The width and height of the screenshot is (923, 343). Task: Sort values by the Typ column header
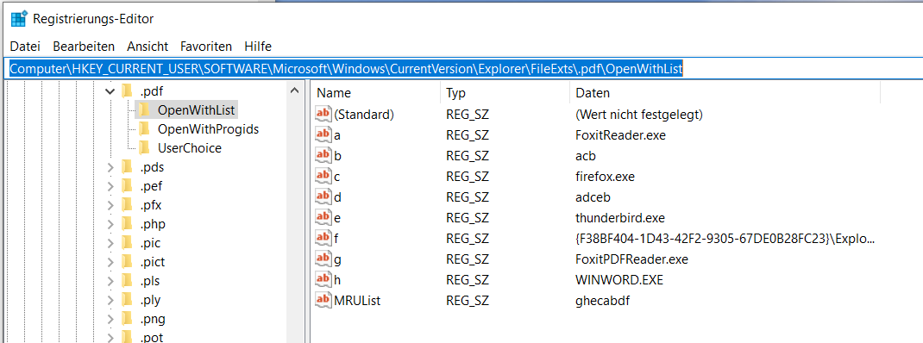[x=505, y=93]
